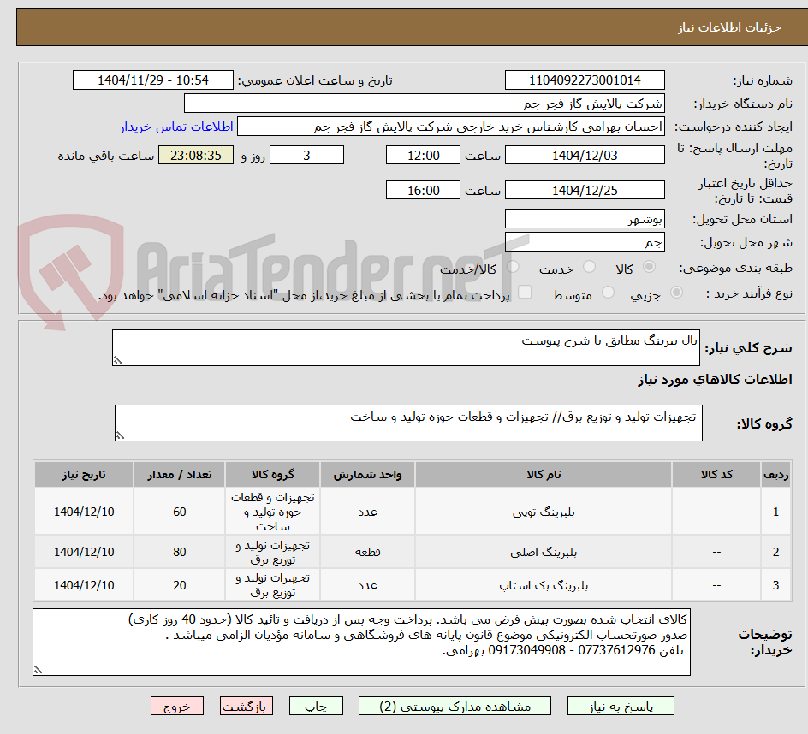Click the جزئیات اطلاعات نیاز page header
Viewport: 808px width, 734px height.
pos(729,27)
